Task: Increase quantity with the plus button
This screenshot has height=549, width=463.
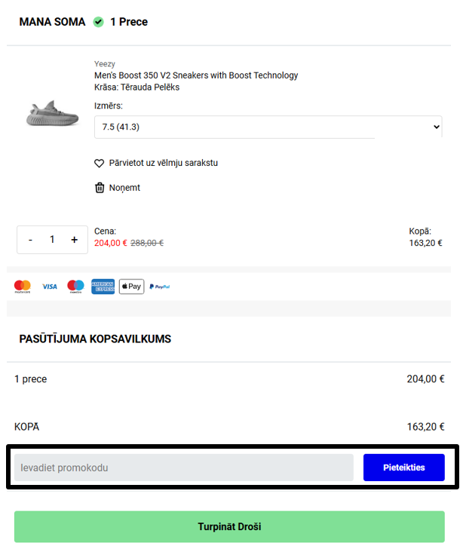Action: 74,240
